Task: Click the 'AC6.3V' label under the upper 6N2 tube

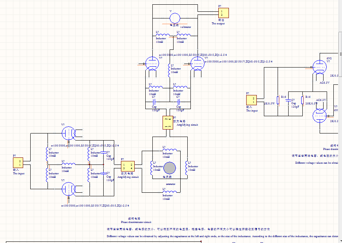Action: (325, 83)
